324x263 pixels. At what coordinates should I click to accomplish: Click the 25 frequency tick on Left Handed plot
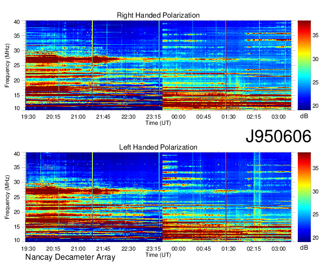tap(17, 197)
